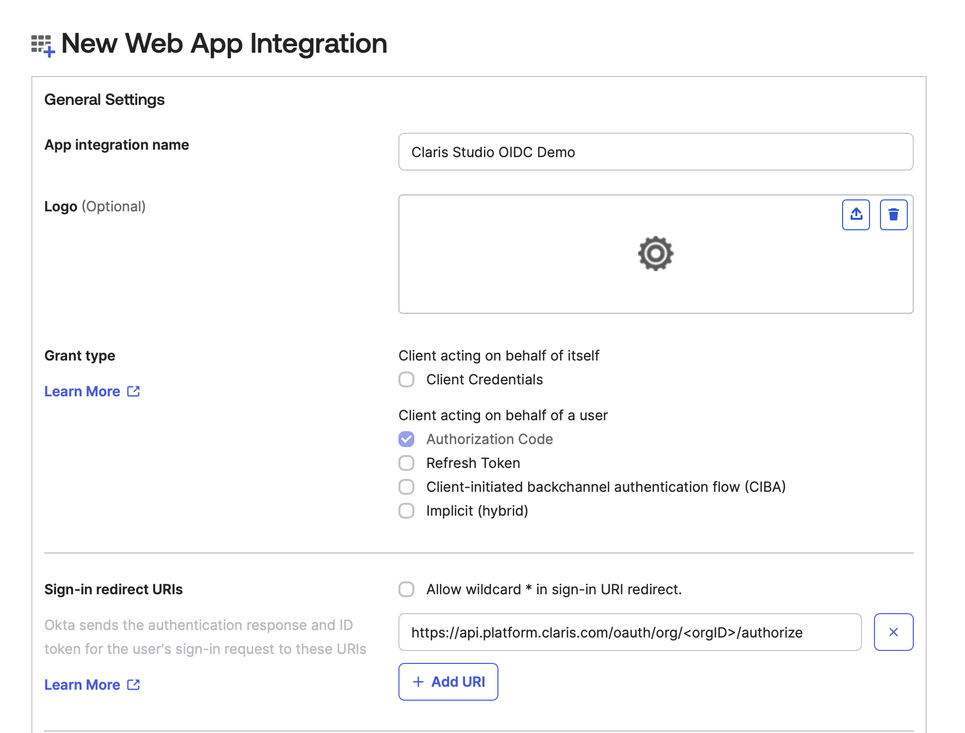Uncheck the Authorization Code grant type
This screenshot has width=965, height=733.
(406, 439)
